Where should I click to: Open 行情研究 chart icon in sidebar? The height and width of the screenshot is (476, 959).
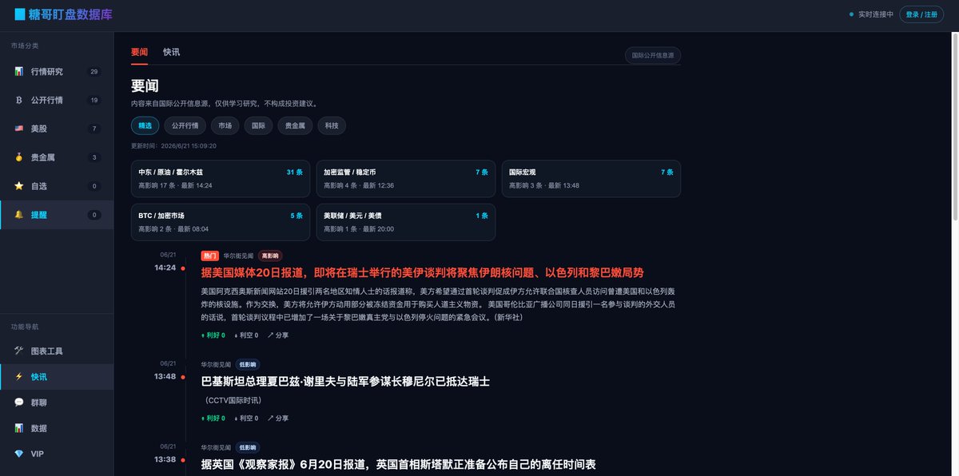pyautogui.click(x=18, y=71)
